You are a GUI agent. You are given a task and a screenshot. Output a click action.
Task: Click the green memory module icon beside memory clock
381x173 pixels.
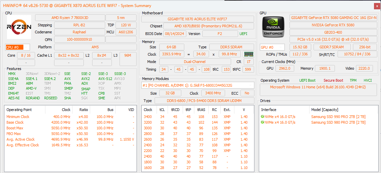pos(248,54)
